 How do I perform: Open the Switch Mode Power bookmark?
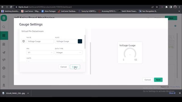(x=128, y=11)
